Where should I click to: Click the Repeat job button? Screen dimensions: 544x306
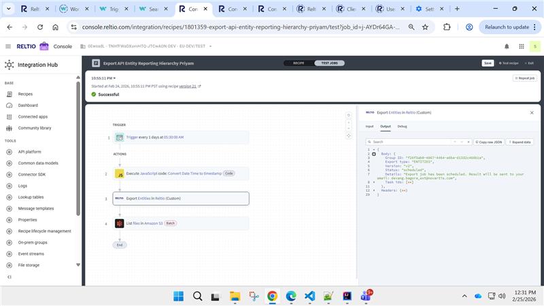(x=525, y=78)
